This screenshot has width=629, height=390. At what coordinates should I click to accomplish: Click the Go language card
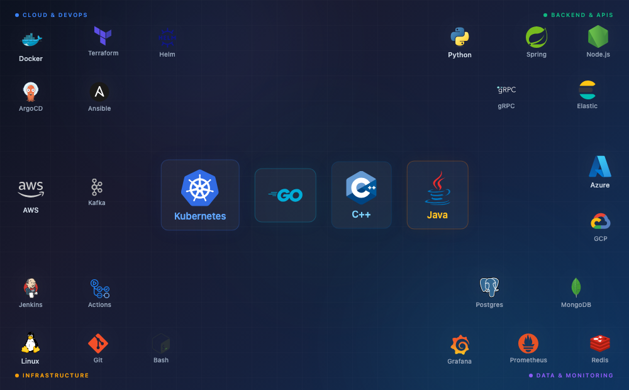point(285,196)
